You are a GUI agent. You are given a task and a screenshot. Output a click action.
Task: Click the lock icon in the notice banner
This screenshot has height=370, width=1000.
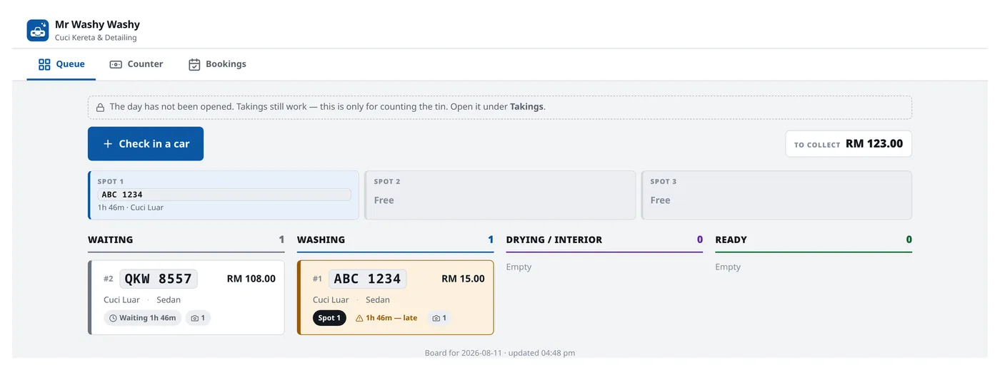click(101, 107)
